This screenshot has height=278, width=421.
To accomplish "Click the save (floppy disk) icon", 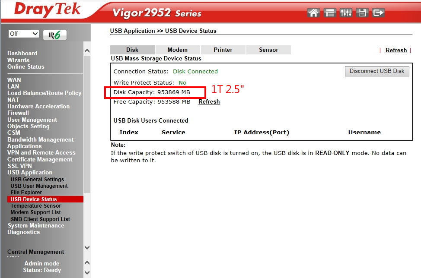I will point(362,13).
